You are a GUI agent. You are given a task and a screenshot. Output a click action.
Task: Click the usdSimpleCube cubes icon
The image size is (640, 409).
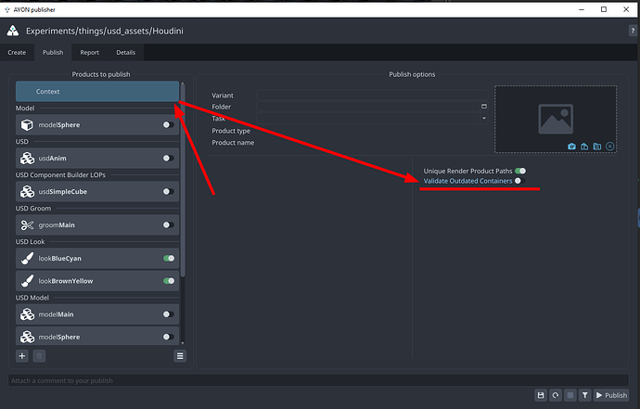[27, 191]
